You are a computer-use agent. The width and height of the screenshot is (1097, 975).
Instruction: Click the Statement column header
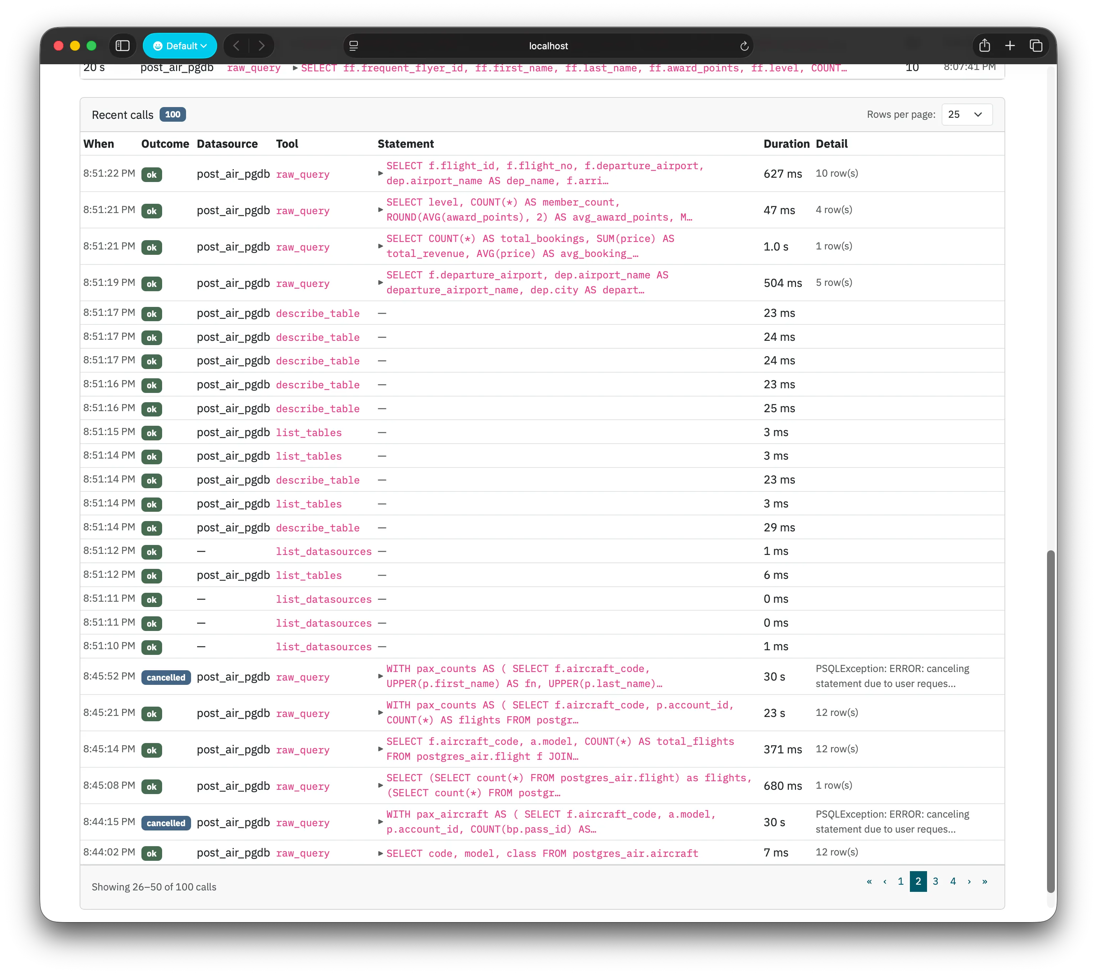pyautogui.click(x=406, y=144)
